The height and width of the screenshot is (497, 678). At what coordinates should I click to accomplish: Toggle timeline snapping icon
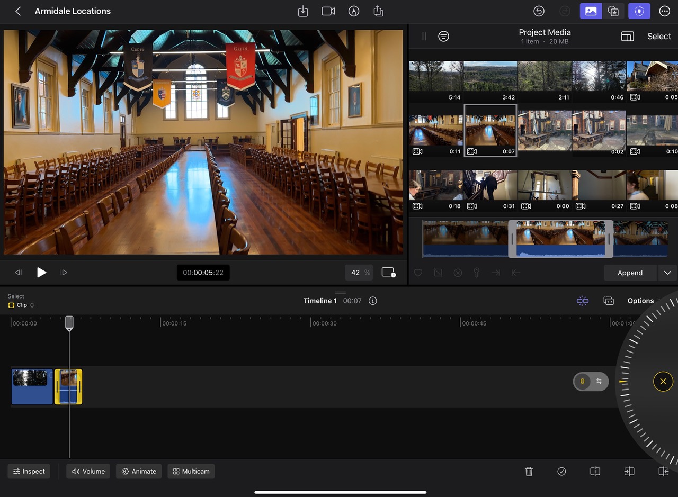(583, 301)
